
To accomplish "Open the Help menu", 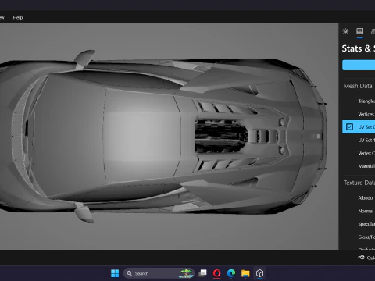I will coord(18,17).
